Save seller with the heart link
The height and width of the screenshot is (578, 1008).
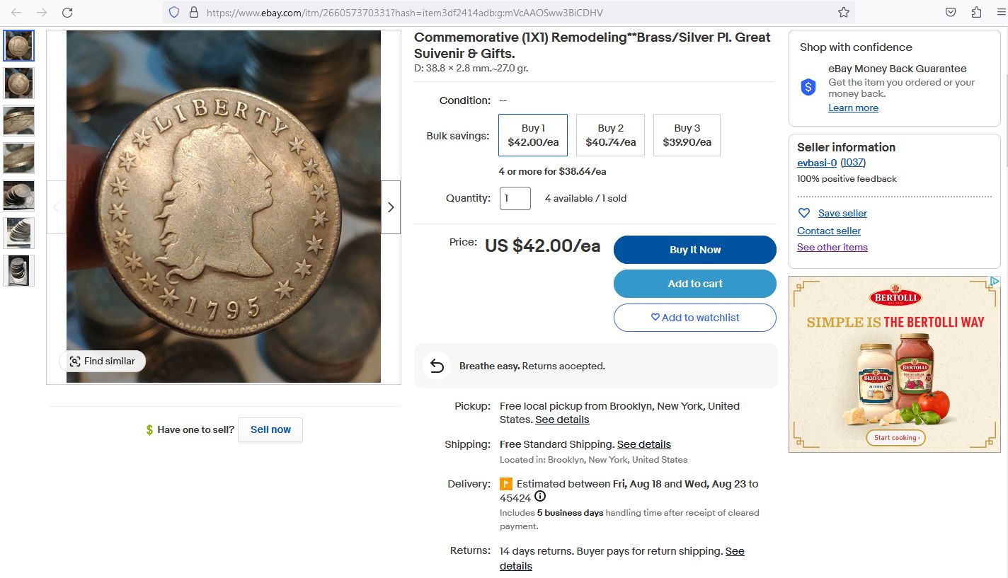(842, 213)
